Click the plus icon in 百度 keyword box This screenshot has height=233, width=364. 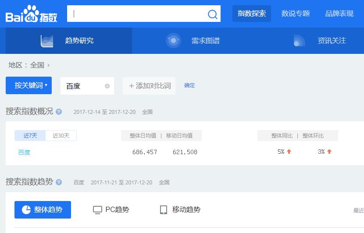[x=107, y=86]
